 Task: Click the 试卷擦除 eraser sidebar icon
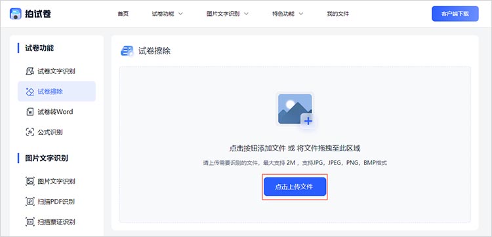[30, 92]
